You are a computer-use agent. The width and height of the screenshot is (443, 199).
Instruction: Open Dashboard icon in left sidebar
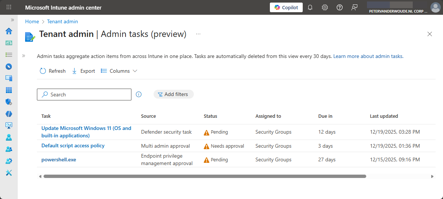9,43
